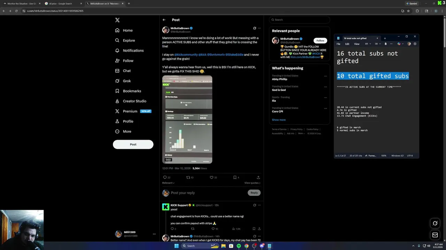Open Explore in X sidebar
This screenshot has height=250, width=446.
[125, 41]
